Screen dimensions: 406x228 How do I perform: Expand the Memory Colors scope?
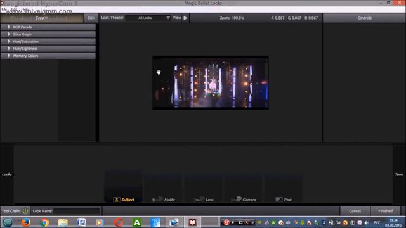point(48,56)
